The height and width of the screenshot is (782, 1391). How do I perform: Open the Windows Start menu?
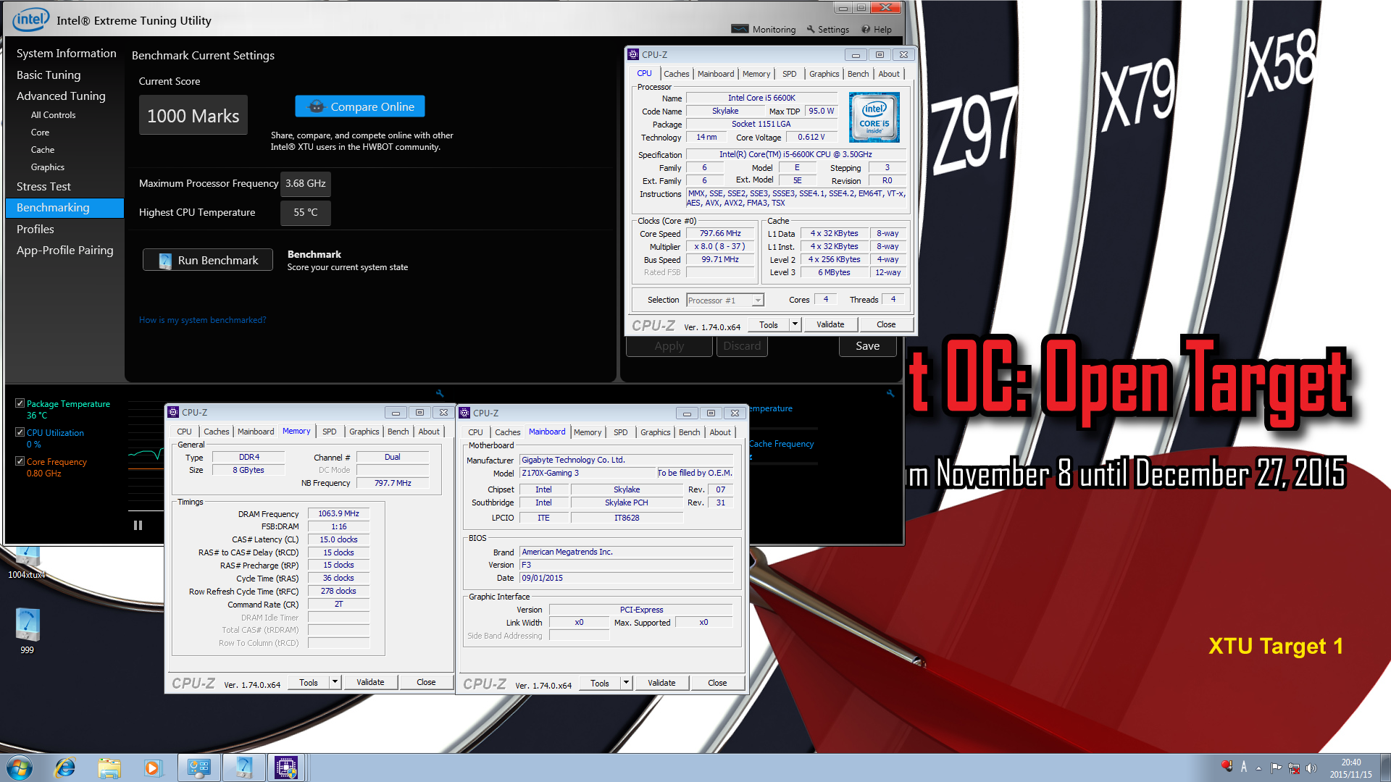click(x=20, y=768)
